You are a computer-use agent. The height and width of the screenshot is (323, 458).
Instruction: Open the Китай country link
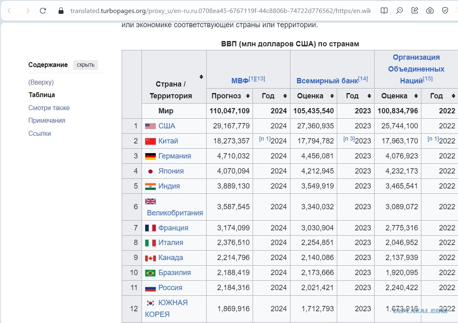pos(168,141)
